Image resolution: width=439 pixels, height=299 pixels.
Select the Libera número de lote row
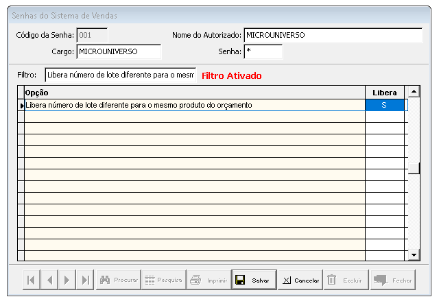tap(192, 105)
